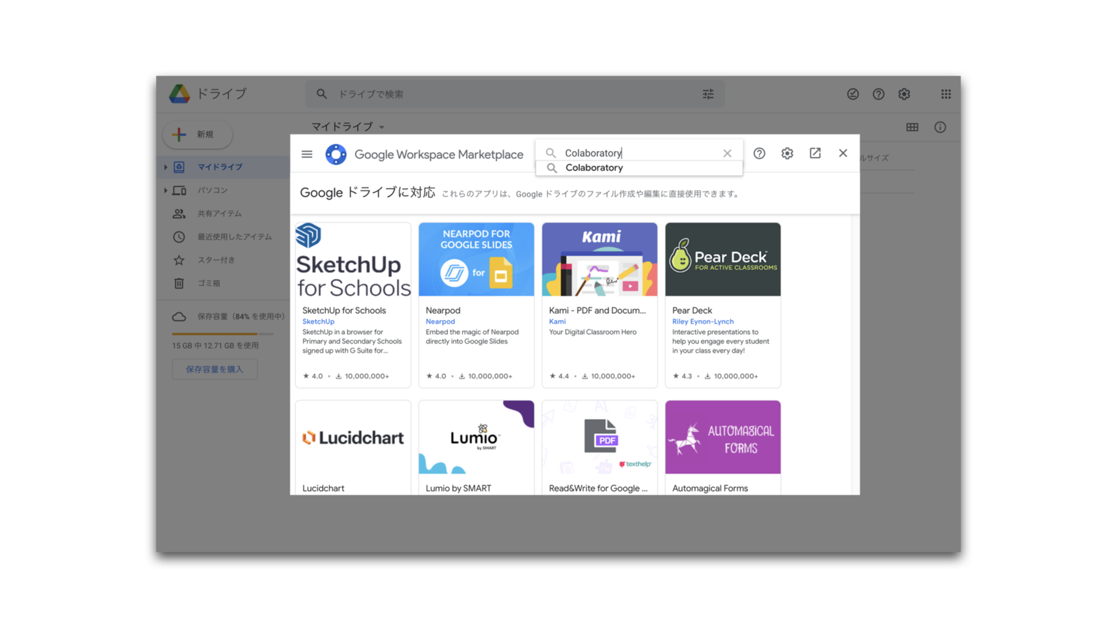This screenshot has height=628, width=1117.
Task: Open the Kami app card image
Action: [x=600, y=259]
